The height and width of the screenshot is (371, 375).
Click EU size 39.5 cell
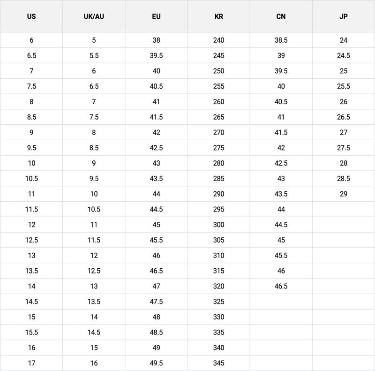pyautogui.click(x=156, y=55)
